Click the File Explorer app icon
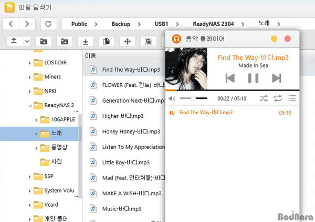The width and height of the screenshot is (315, 222). 9,7
